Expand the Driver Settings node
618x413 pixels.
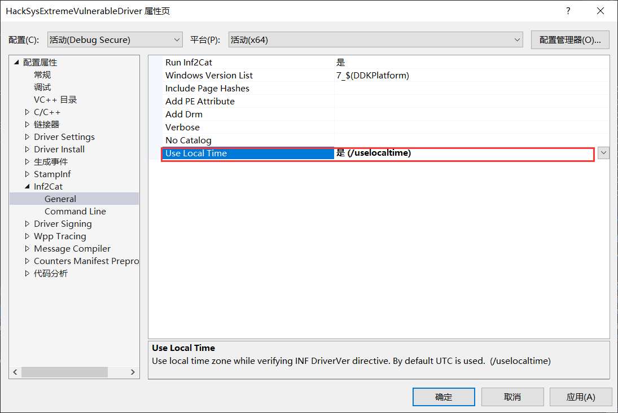coord(27,137)
